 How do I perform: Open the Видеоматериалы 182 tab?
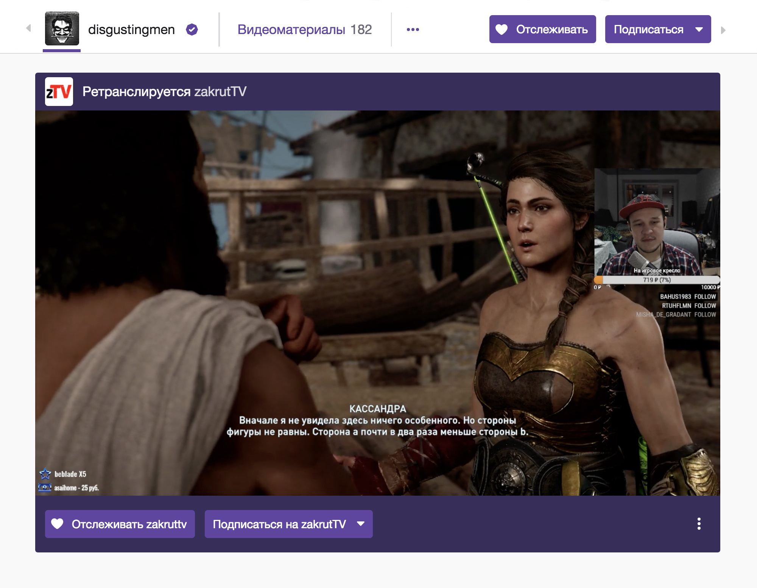click(305, 30)
